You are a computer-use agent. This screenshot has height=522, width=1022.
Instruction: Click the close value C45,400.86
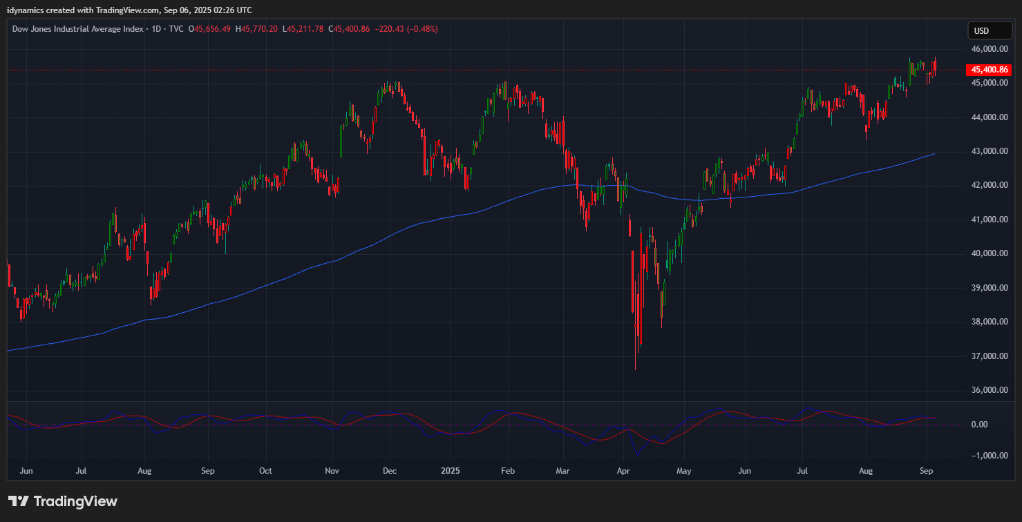click(x=349, y=29)
